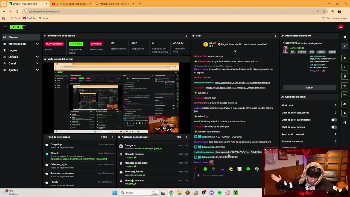Click the chat bubble icon in right sidebar
Viewport: 350px width, 197px height.
(345, 86)
